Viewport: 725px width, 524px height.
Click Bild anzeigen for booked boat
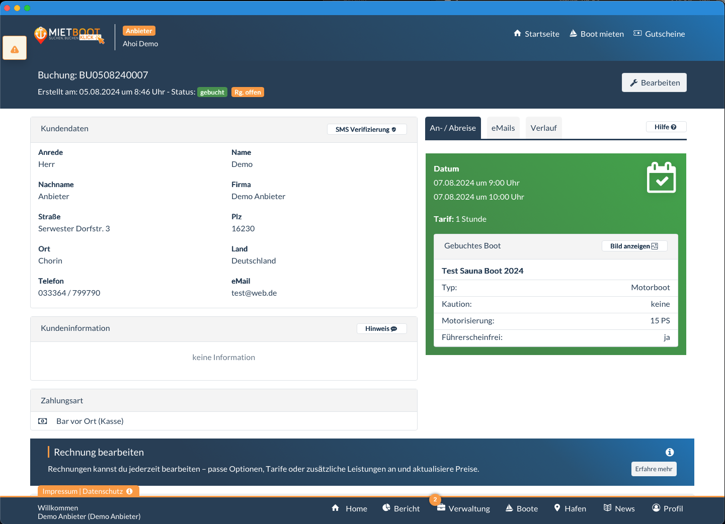click(634, 246)
